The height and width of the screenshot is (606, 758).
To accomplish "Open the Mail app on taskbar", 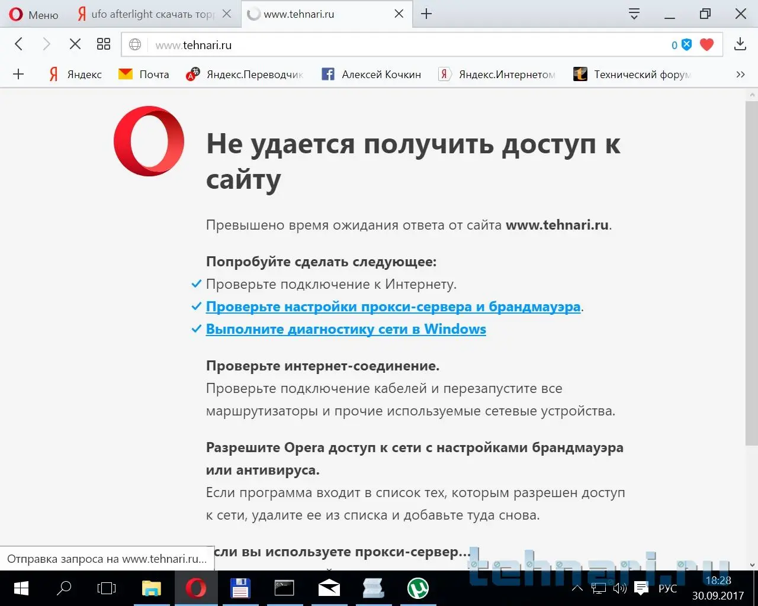I will (x=329, y=588).
